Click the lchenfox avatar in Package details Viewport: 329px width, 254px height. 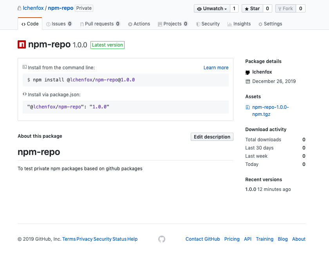[248, 72]
